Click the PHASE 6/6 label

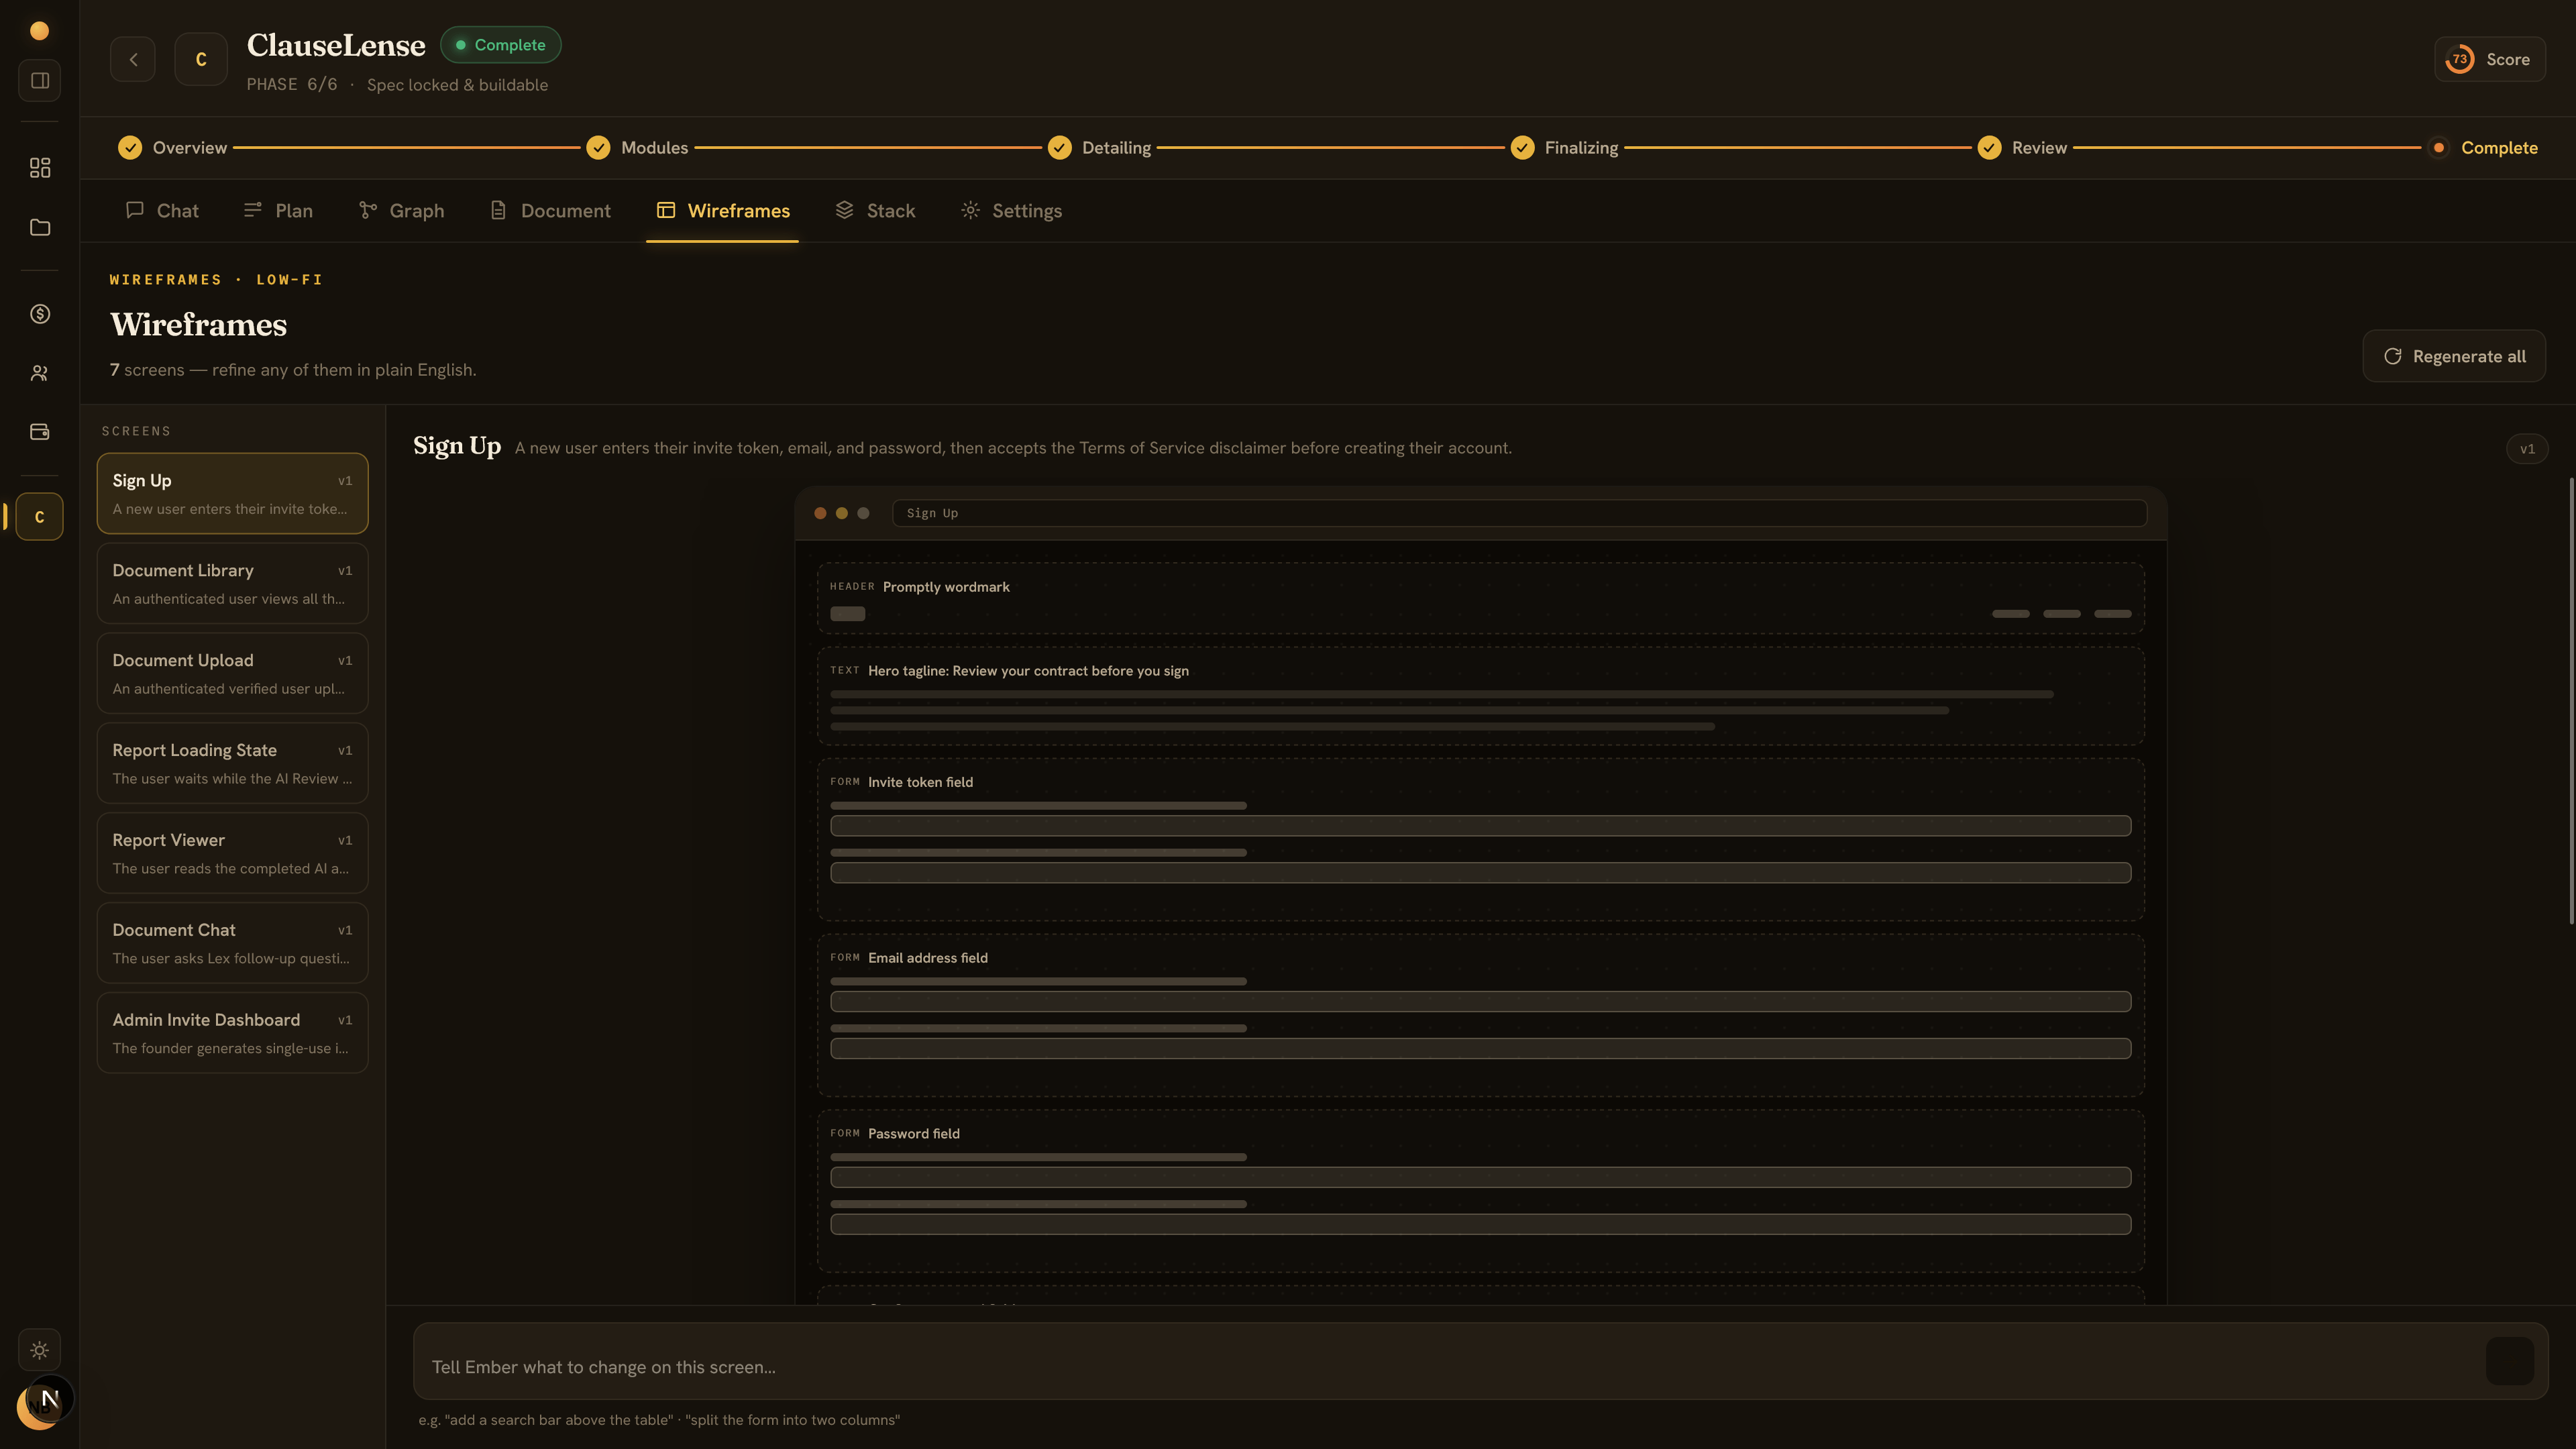click(x=292, y=85)
